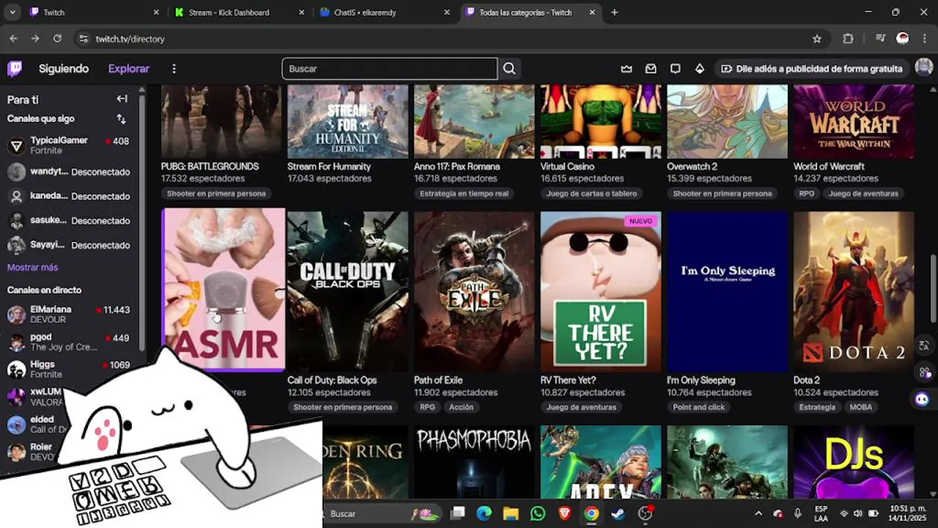Expand followed channels with Mostrar más
Screen dimensions: 938x528
tap(32, 268)
